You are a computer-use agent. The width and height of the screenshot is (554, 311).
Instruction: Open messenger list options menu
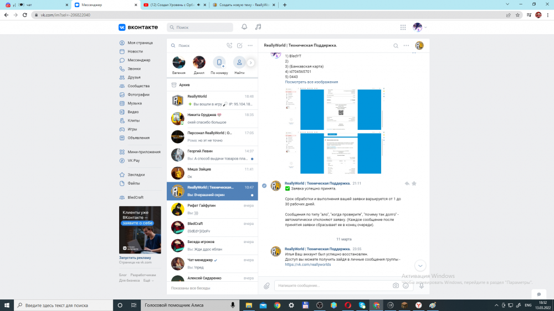click(250, 45)
